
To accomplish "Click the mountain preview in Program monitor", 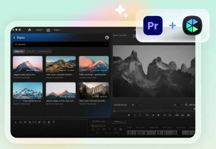I will click(x=154, y=71).
